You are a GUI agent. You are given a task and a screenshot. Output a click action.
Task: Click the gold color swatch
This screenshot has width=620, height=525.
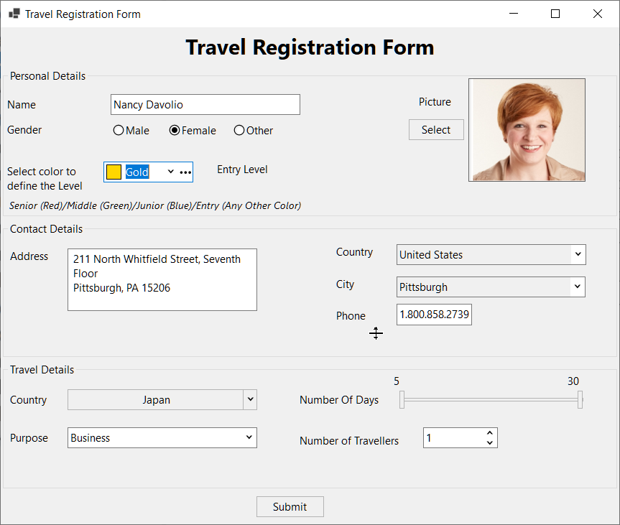(x=114, y=172)
